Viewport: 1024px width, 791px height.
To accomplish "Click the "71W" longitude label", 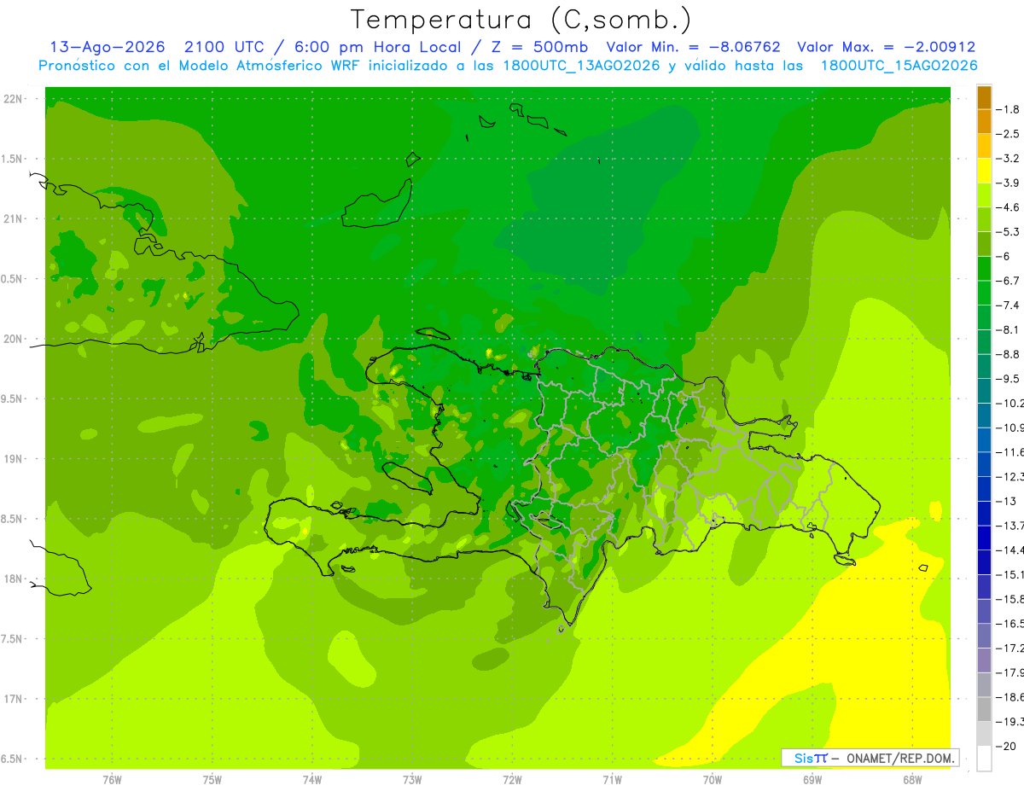I will pos(612,780).
